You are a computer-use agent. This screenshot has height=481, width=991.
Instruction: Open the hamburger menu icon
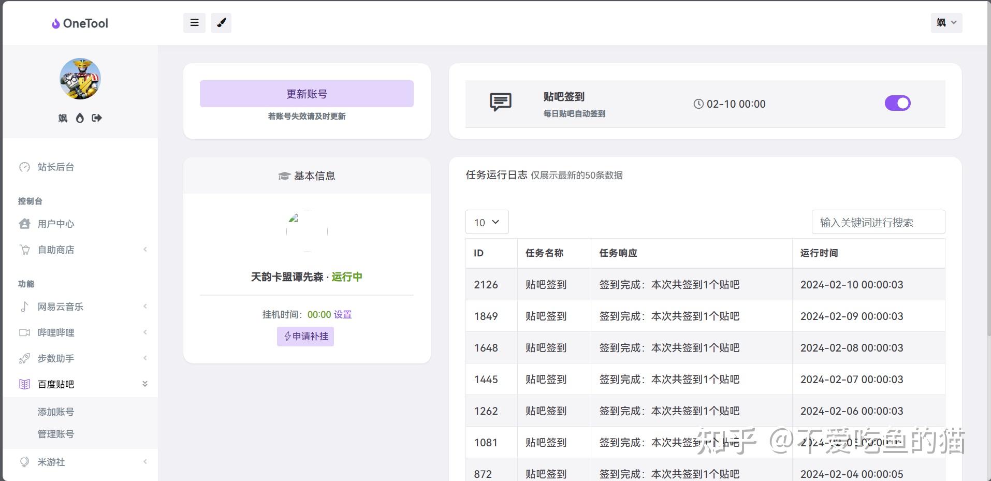point(194,23)
